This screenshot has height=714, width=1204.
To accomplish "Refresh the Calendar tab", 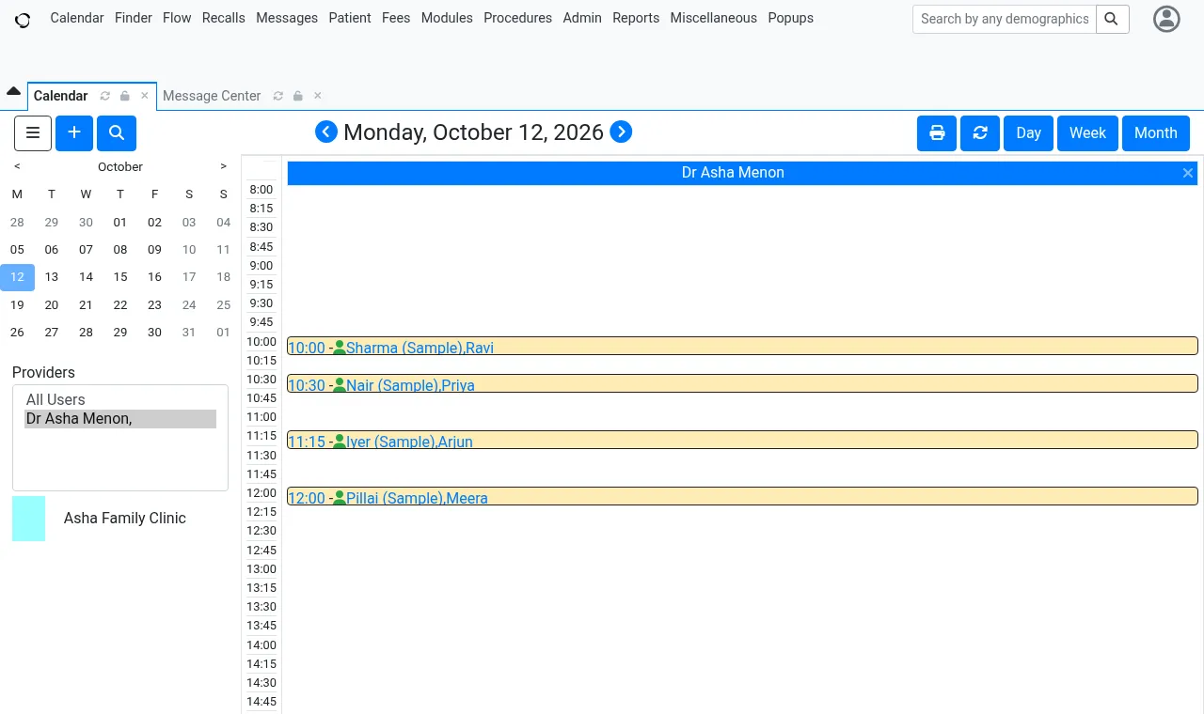I will [x=105, y=96].
